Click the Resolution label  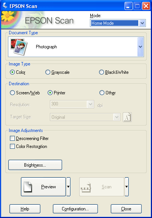coord(20,105)
